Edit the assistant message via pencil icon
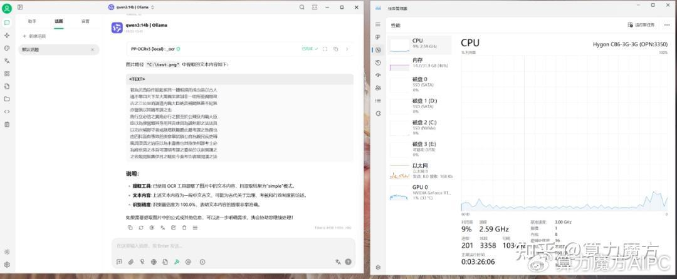The width and height of the screenshot is (677, 279). (174, 228)
